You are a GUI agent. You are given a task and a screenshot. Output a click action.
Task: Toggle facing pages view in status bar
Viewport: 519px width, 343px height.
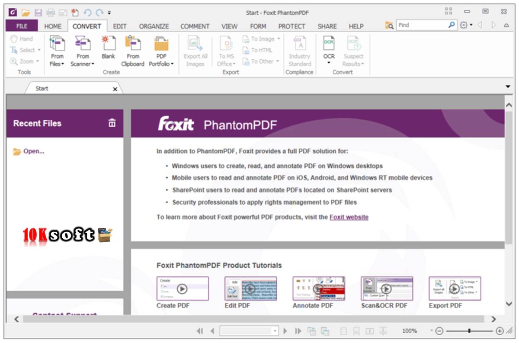click(369, 331)
